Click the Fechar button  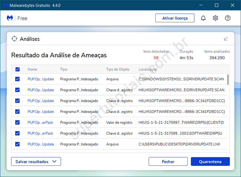point(168,161)
